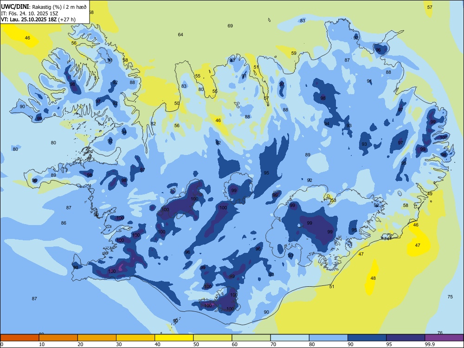This screenshot has width=464, height=348.
Task: Click the map value '53' north of the glacier
Action: point(334,200)
